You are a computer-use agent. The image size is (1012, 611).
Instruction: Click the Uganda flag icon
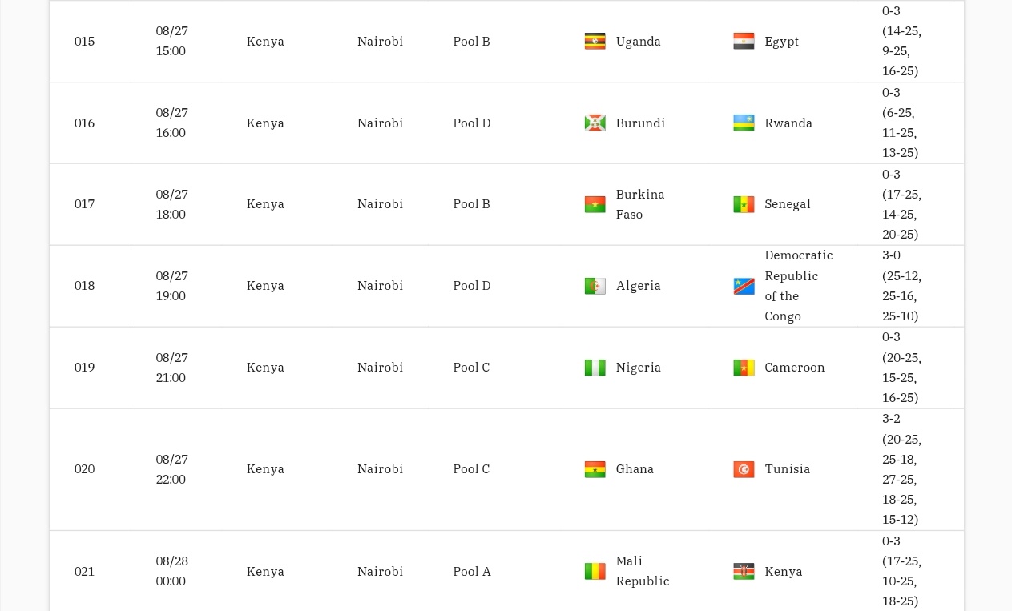595,42
